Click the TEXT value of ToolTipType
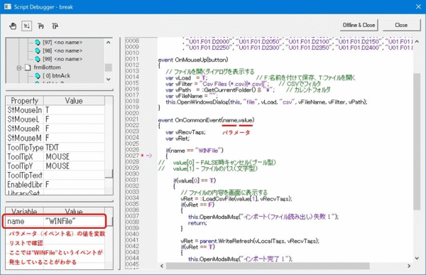426x275 pixels. 52,147
